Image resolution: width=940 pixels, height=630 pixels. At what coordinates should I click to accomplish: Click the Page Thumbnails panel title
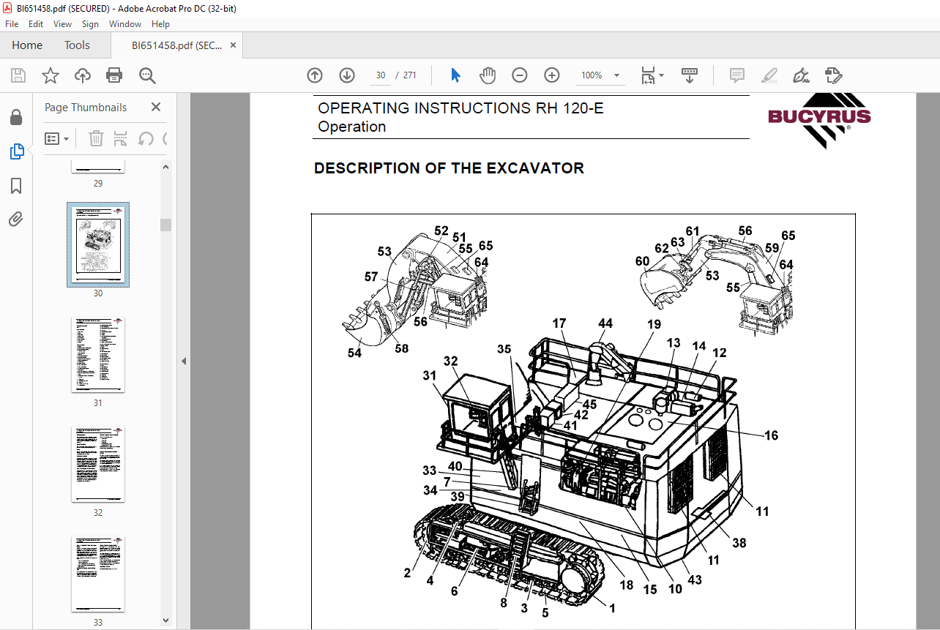tap(86, 108)
